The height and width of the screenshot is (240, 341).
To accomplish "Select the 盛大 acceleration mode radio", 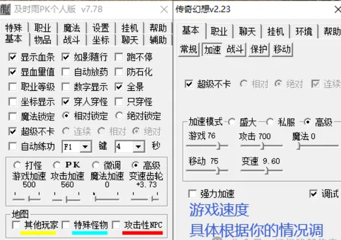I will [x=232, y=122].
